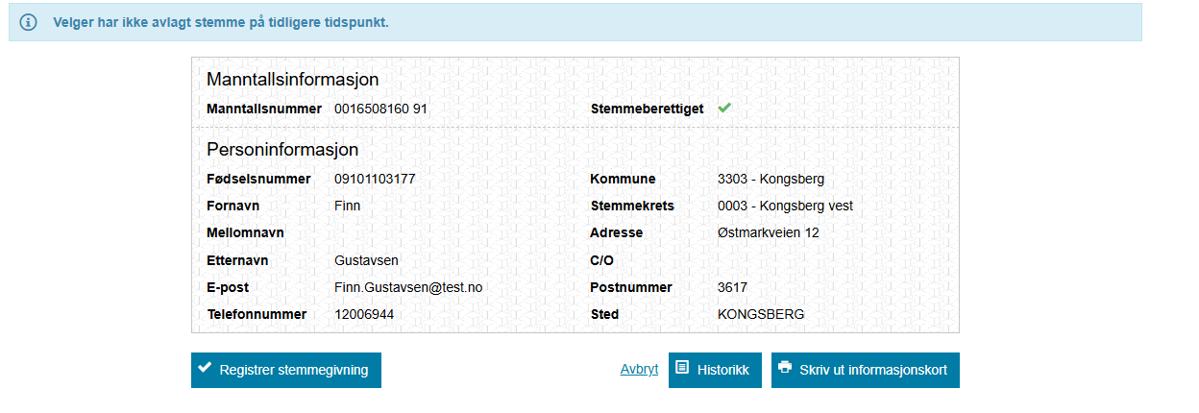Click the green Stemmeberettiget checkmark
Screen dimensions: 1199x413
(x=724, y=109)
